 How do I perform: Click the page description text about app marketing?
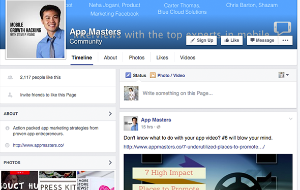tap(55, 131)
